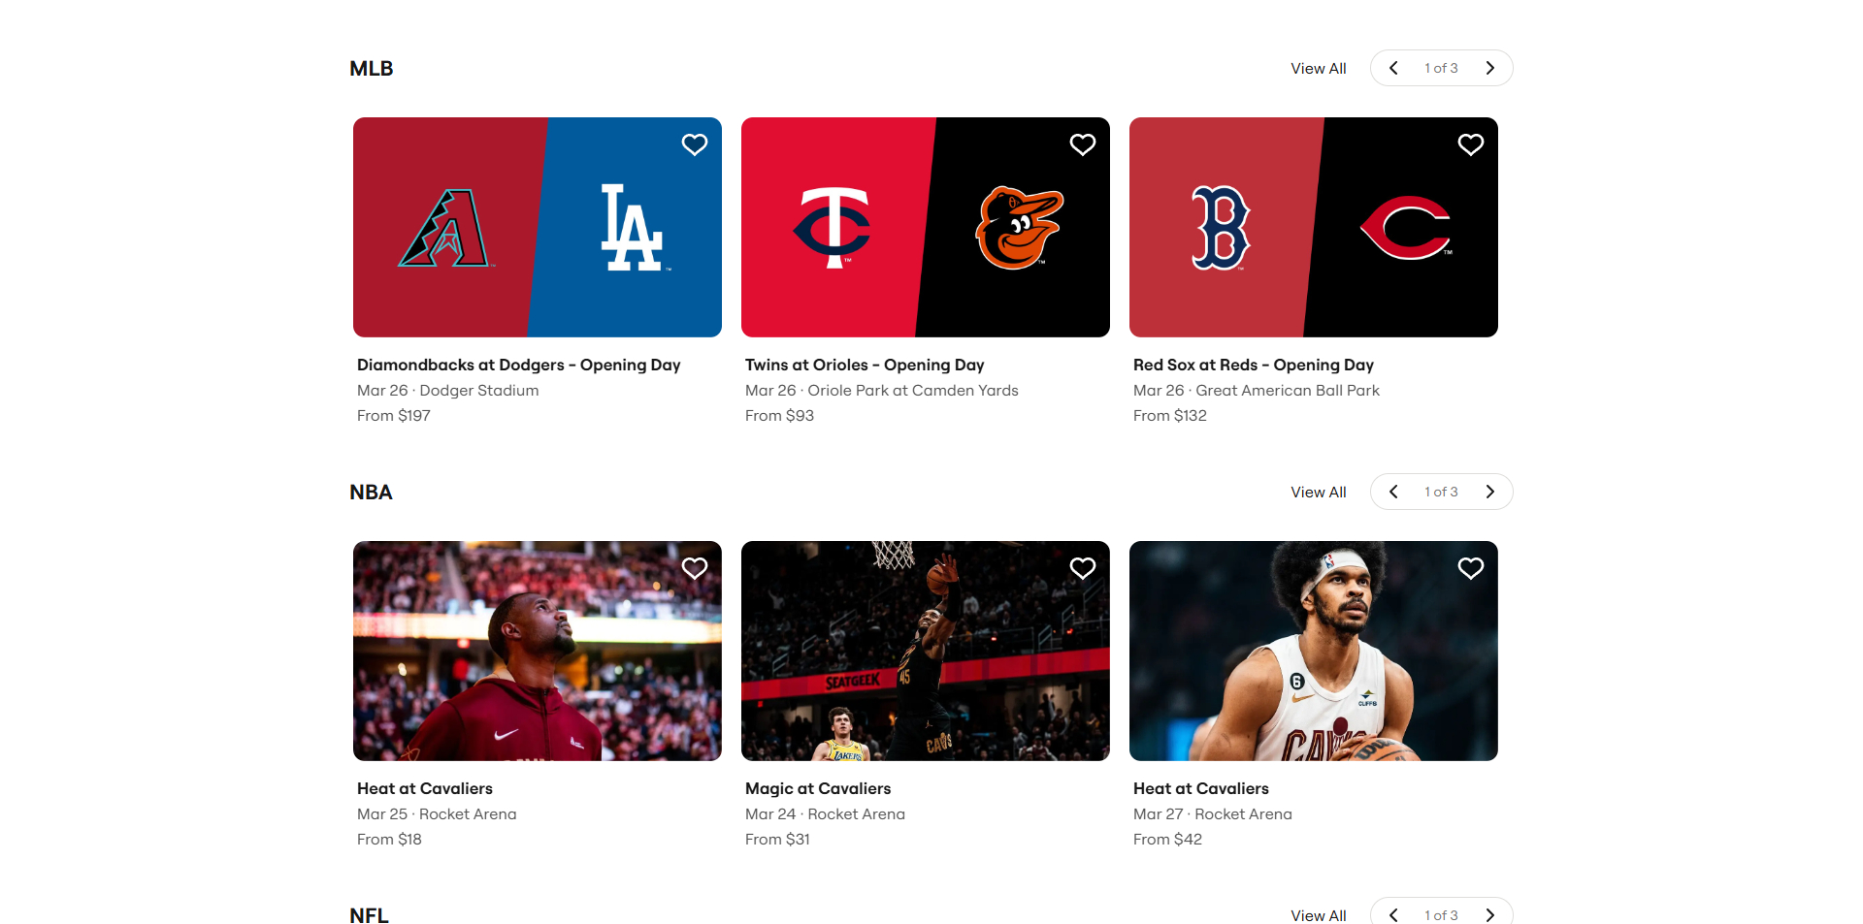View all NBA events
This screenshot has height=924, width=1863.
click(1318, 492)
